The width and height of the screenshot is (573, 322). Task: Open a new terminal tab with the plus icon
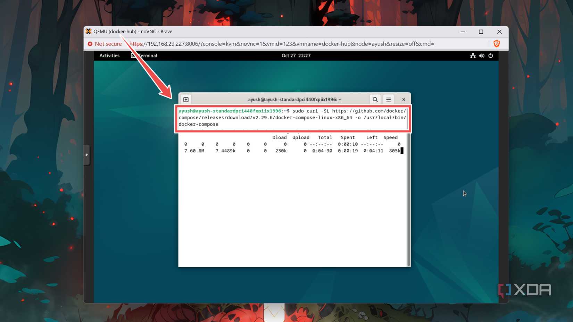click(x=186, y=99)
